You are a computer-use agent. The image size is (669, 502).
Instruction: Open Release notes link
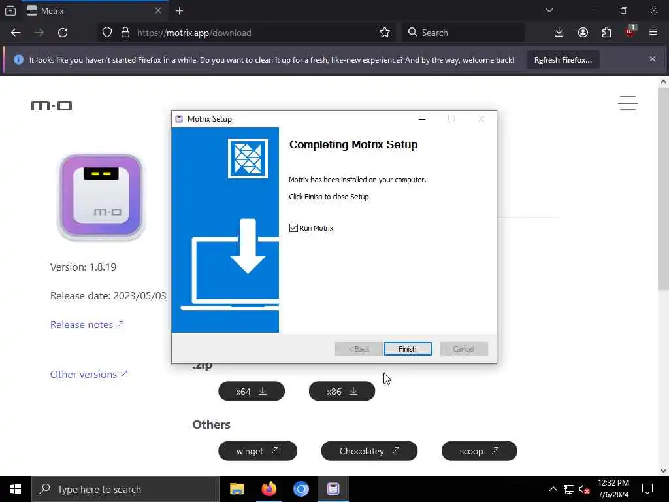point(87,324)
